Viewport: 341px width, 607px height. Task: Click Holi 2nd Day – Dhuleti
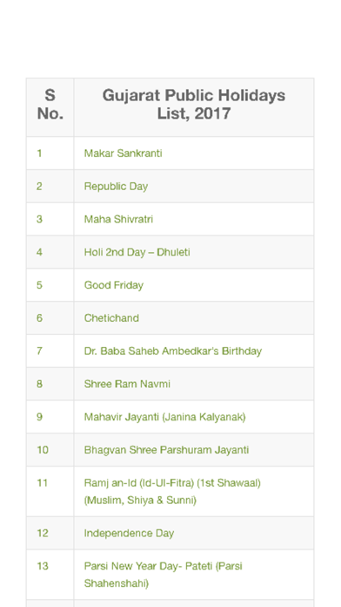[137, 252]
